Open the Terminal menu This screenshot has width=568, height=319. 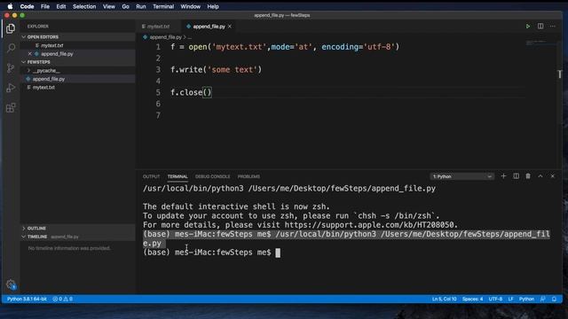[x=163, y=6]
